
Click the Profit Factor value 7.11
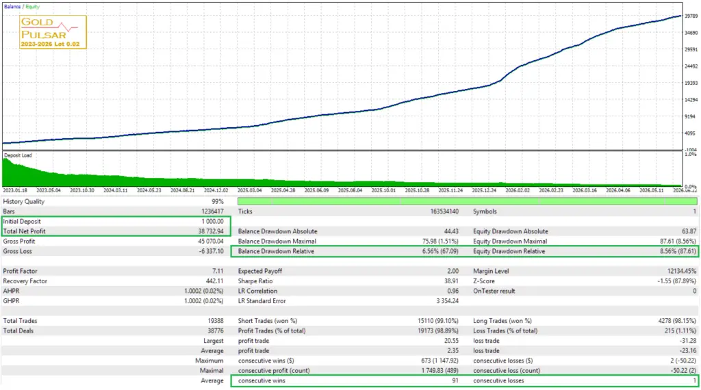[x=218, y=271]
